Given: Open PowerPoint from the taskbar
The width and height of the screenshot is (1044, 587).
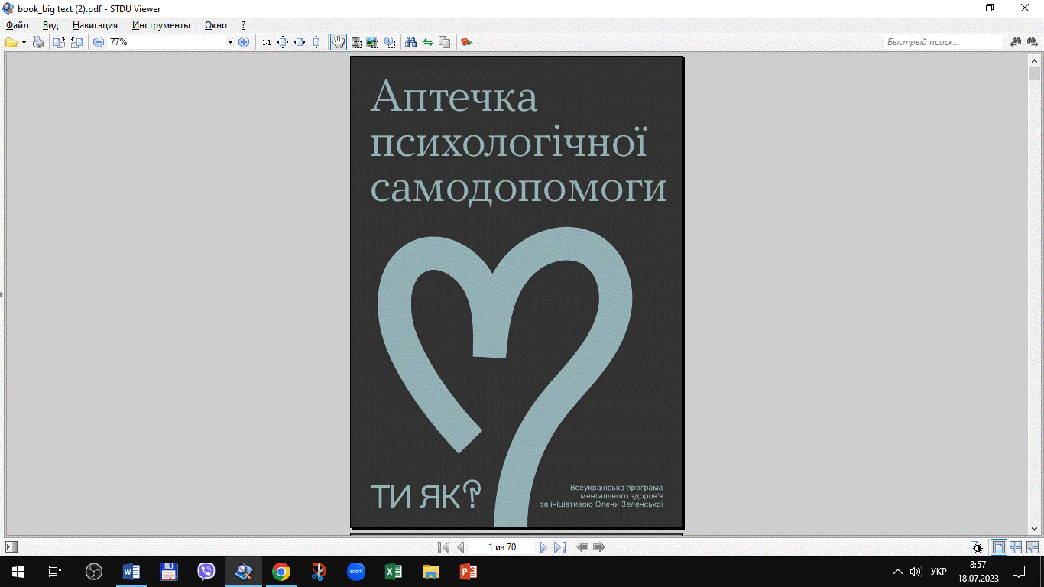Looking at the screenshot, I should click(469, 571).
